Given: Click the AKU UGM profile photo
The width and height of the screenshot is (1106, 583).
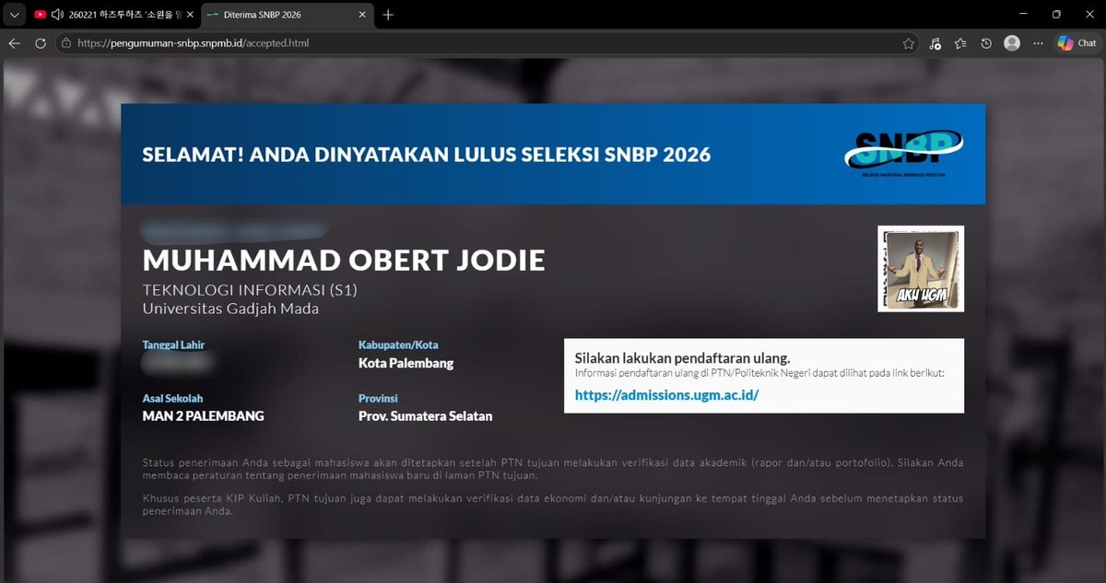Looking at the screenshot, I should point(921,268).
